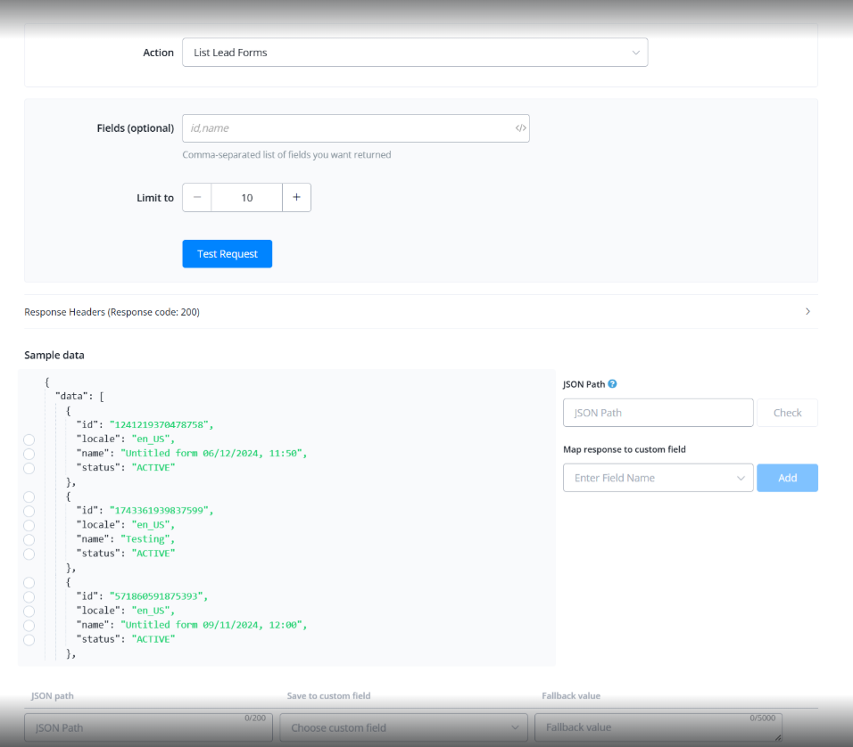
Task: Click the JSON Path help question icon
Action: (x=612, y=384)
